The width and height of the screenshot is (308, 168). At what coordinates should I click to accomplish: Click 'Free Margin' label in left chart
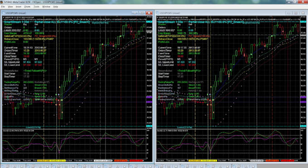(x=10, y=33)
